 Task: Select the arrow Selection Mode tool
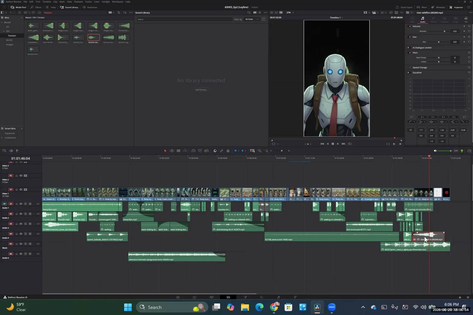click(165, 151)
